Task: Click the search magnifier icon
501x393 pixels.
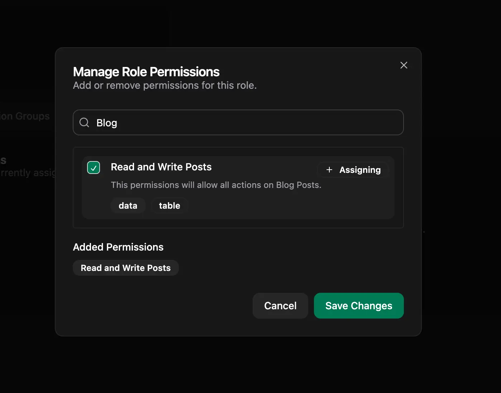Action: (84, 122)
